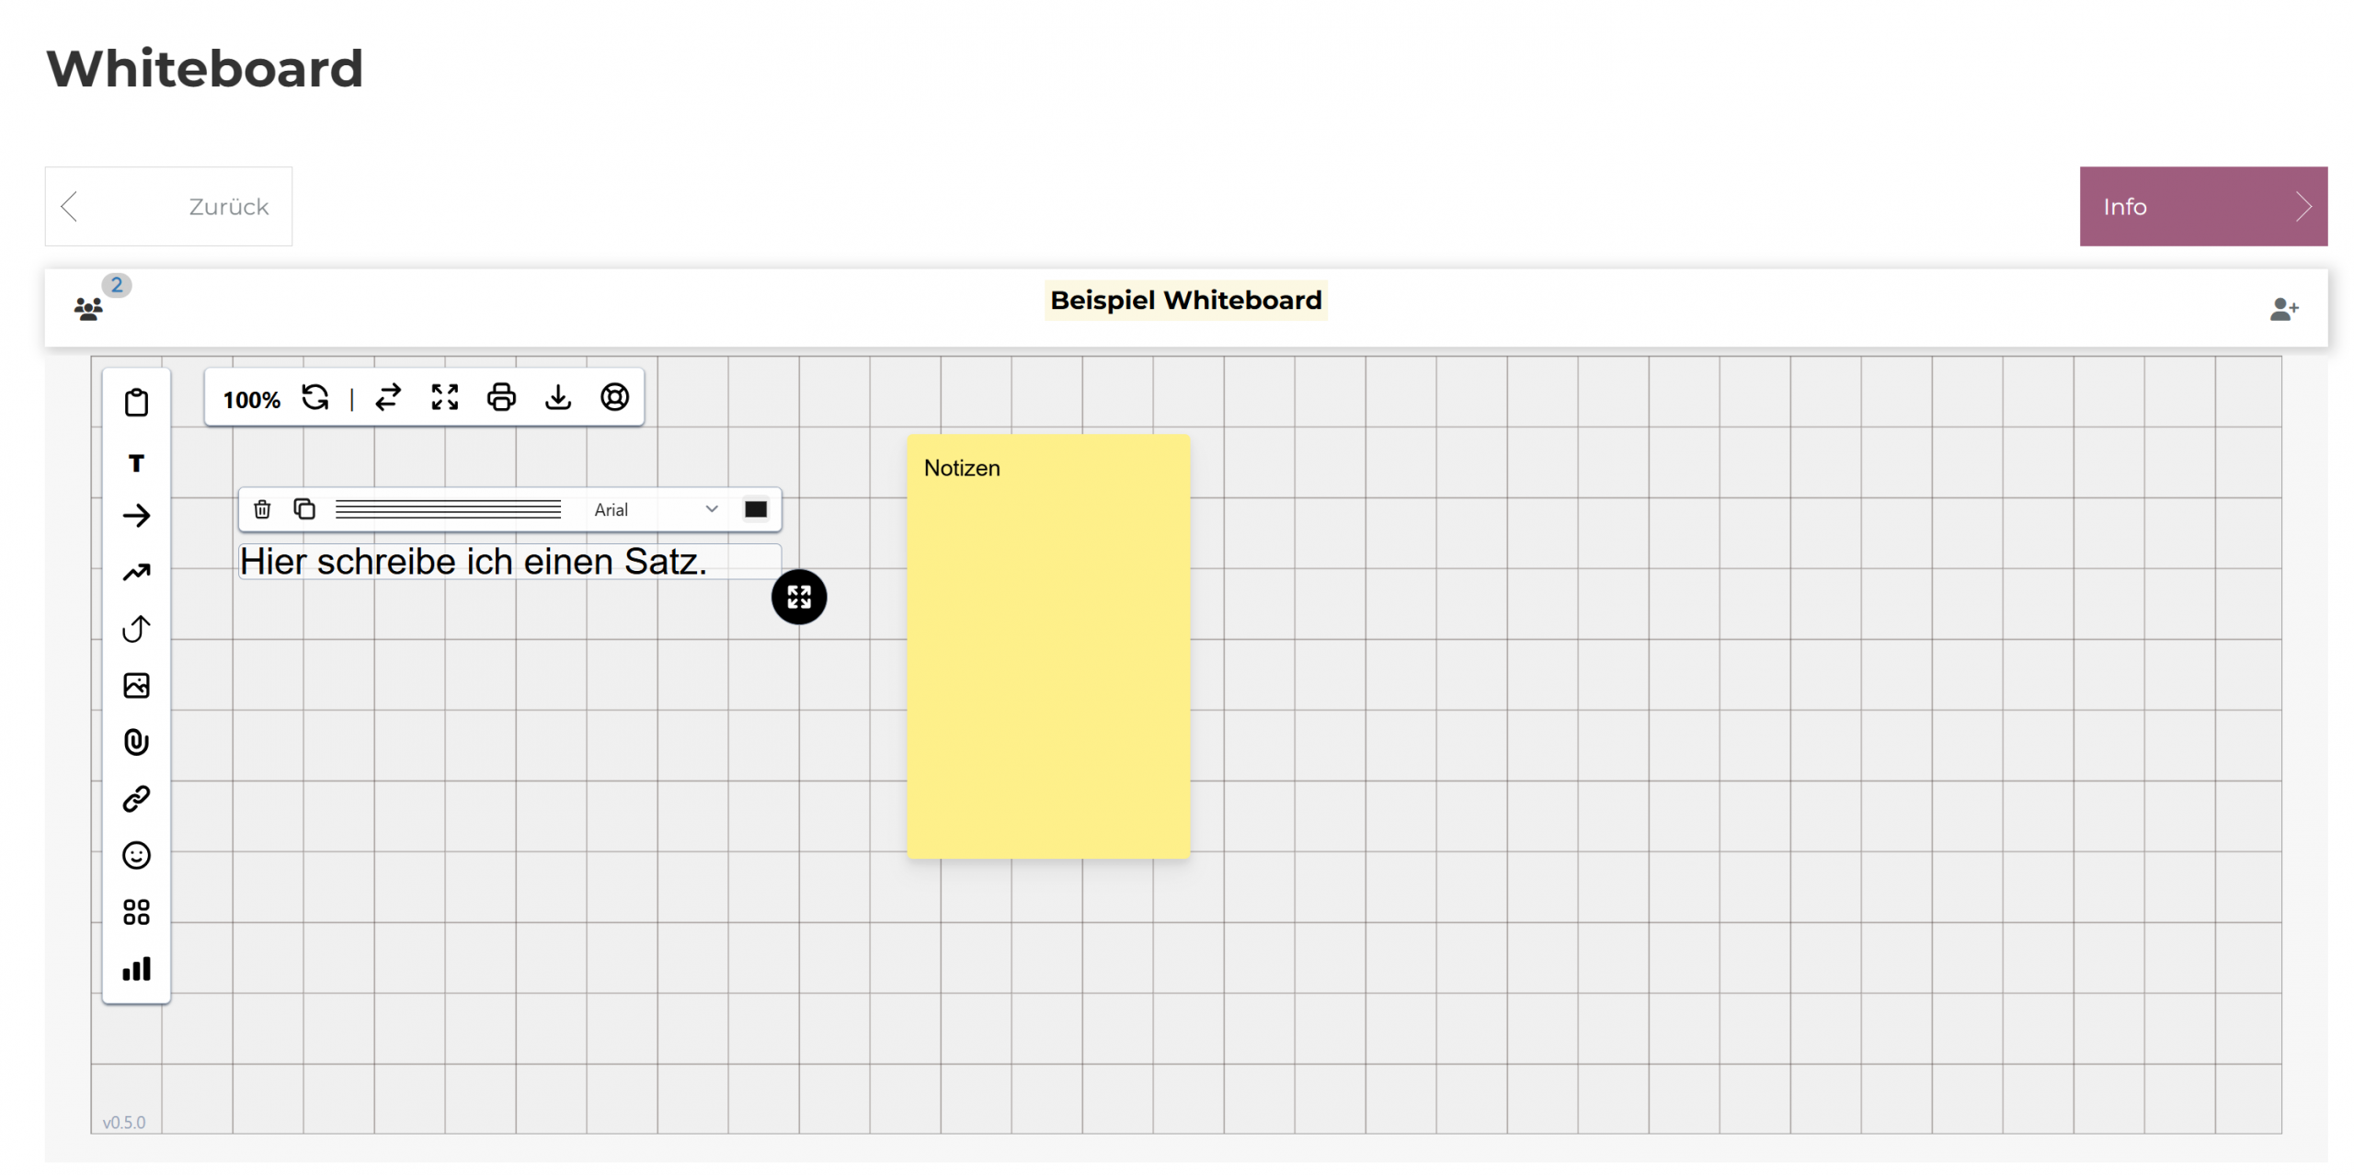Download the whiteboard
The width and height of the screenshot is (2354, 1175).
558,397
